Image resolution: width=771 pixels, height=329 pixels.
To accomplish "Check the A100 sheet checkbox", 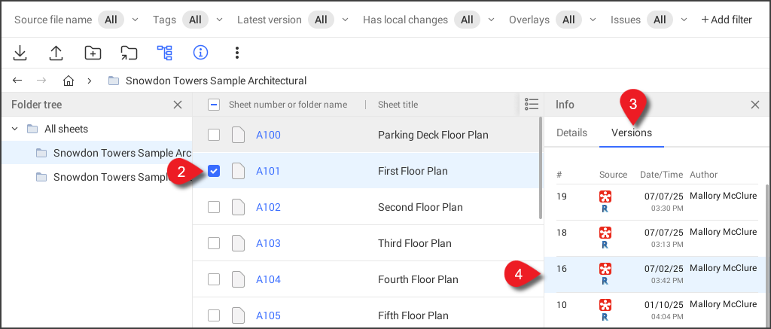I will click(214, 135).
